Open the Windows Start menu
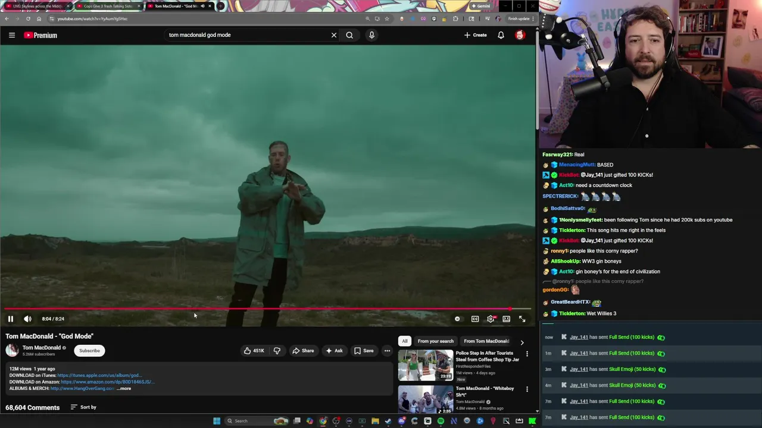Viewport: 762px width, 428px height. 217,421
